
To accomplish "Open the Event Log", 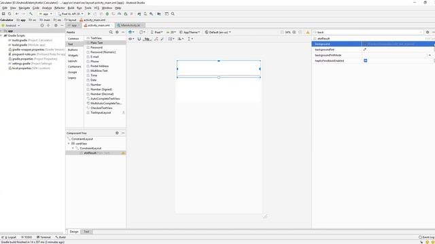I will tap(427, 237).
